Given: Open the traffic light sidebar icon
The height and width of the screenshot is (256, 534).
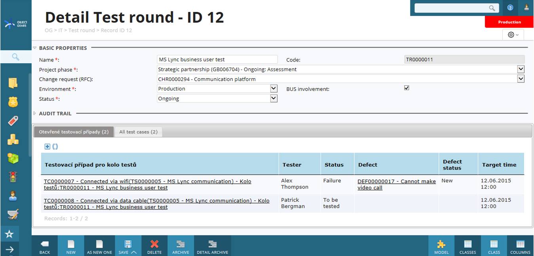Looking at the screenshot, I should coord(13,177).
